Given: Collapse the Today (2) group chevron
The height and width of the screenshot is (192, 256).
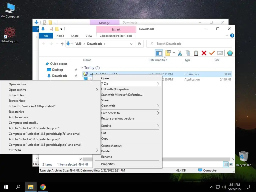Looking at the screenshot, I should pos(82,67).
